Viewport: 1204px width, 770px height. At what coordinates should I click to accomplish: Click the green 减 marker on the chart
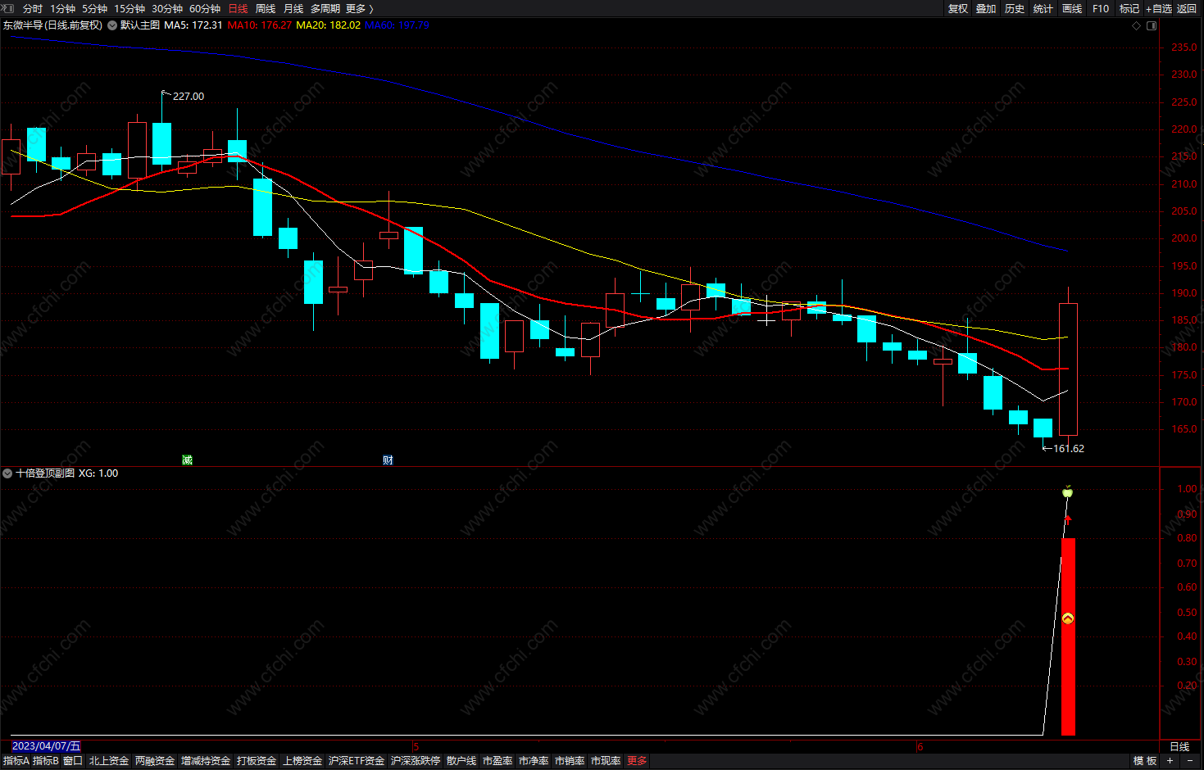click(187, 460)
